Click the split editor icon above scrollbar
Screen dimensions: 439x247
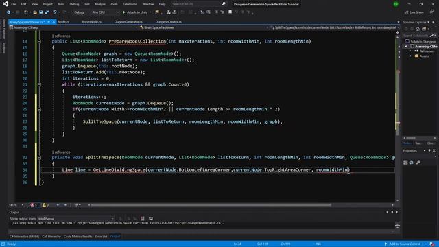397,32
